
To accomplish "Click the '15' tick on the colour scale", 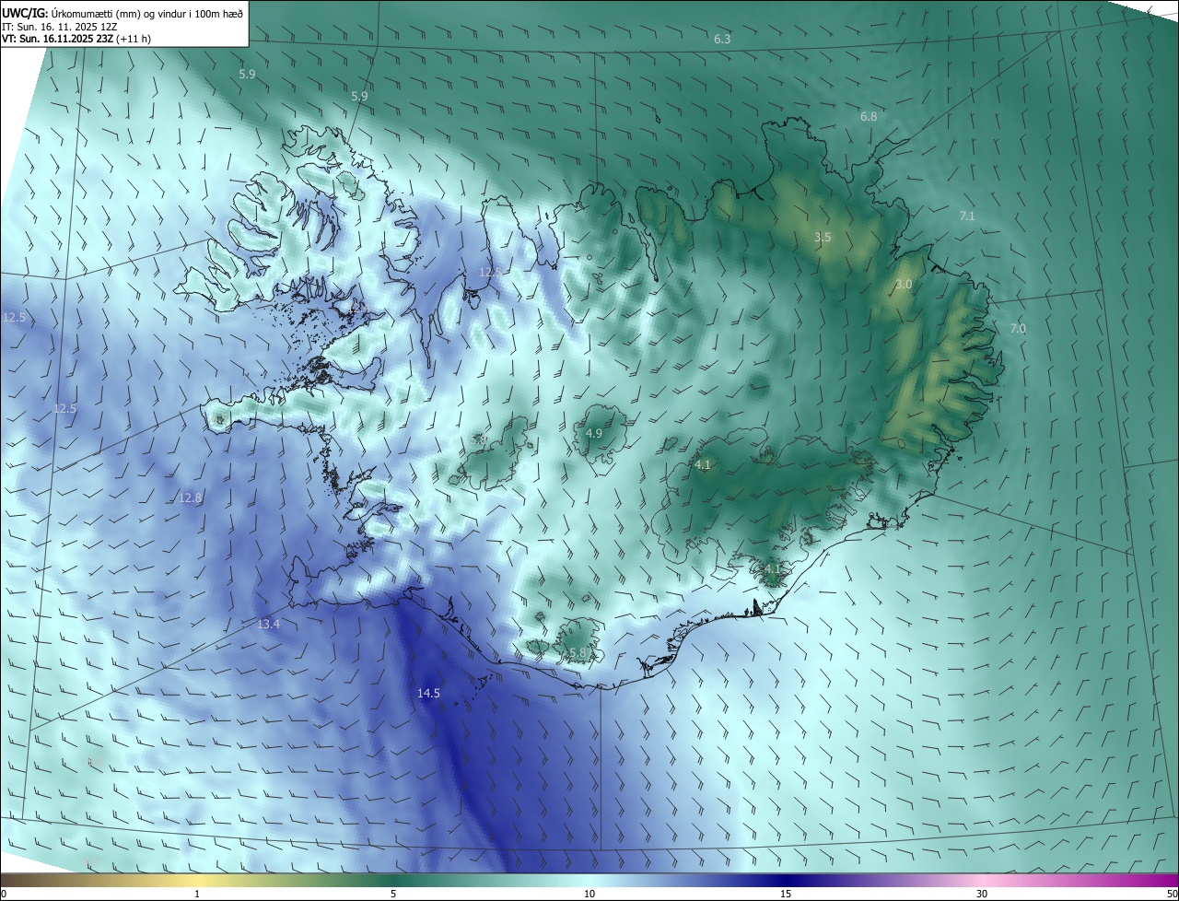I will 786,894.
